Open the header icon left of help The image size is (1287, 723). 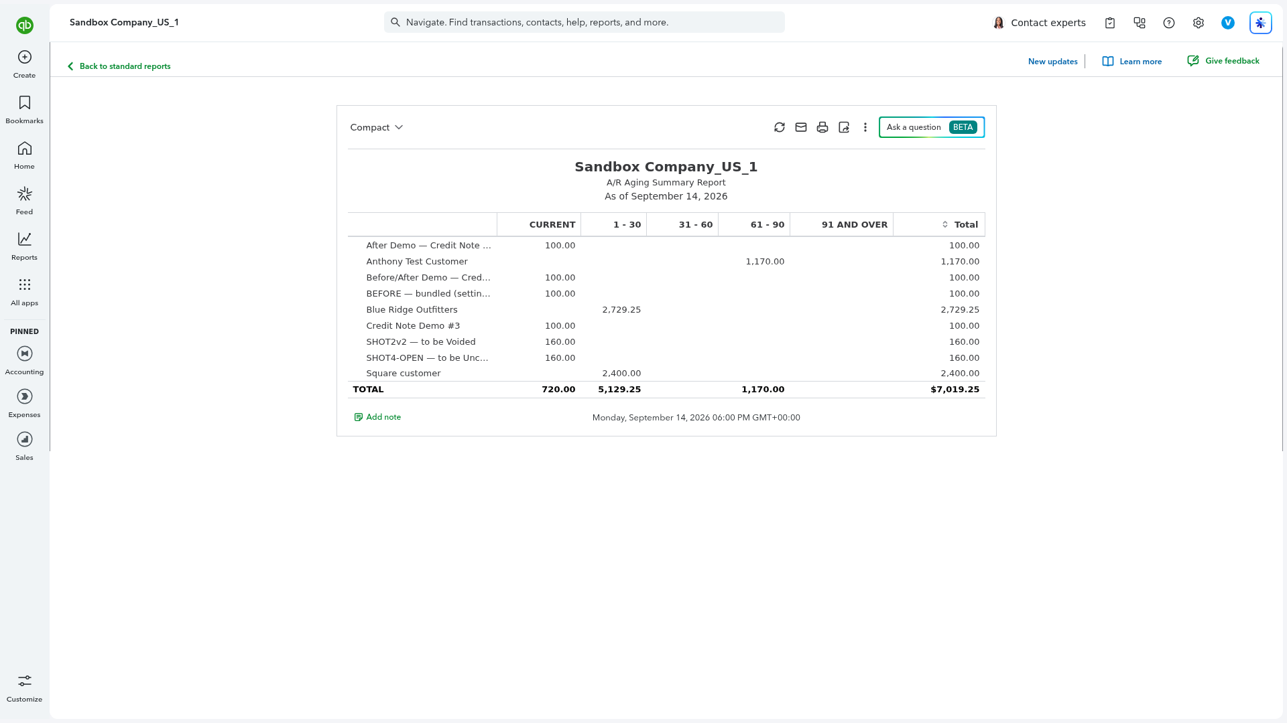1140,23
